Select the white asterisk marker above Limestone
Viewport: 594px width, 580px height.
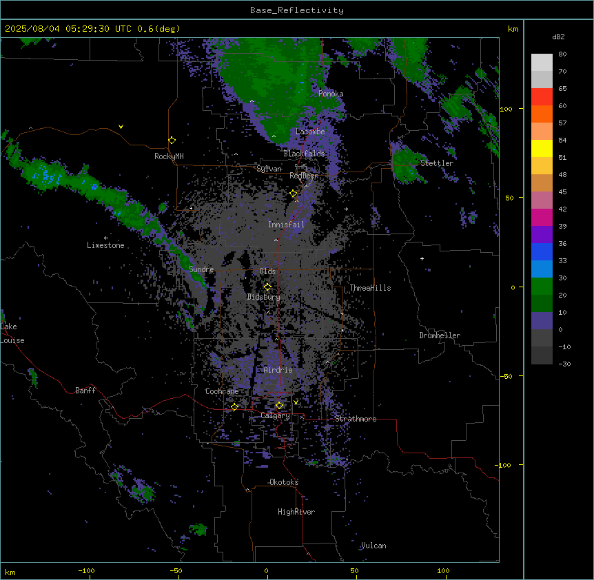[x=105, y=238]
